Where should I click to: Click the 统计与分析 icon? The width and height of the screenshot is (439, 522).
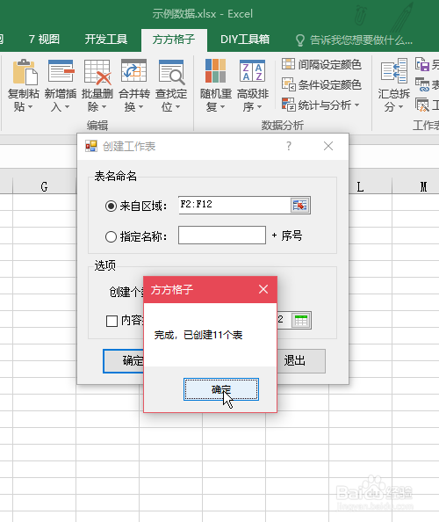288,105
